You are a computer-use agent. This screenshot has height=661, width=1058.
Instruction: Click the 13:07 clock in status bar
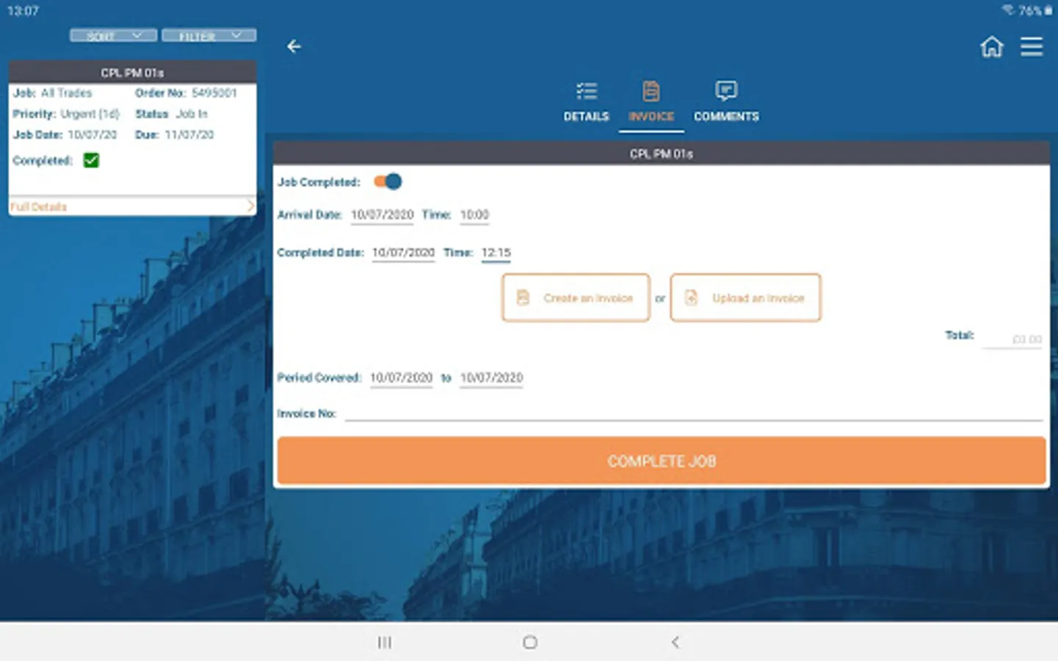23,11
